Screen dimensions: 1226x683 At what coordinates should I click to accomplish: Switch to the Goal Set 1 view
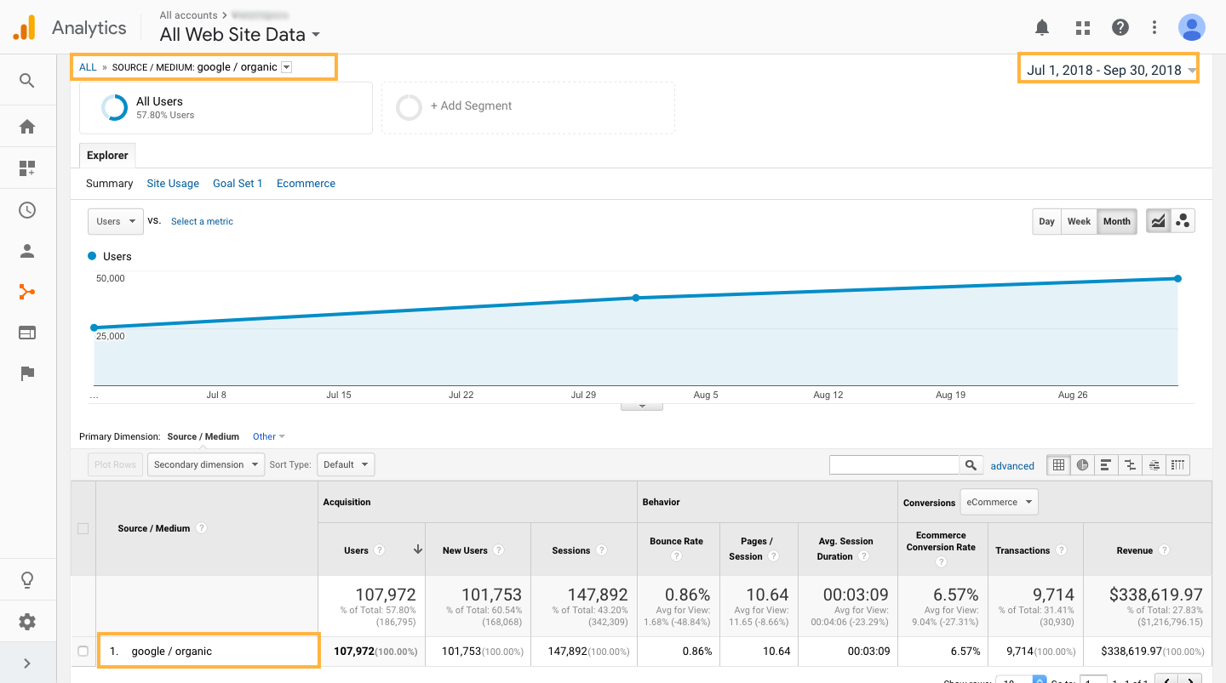coord(238,184)
